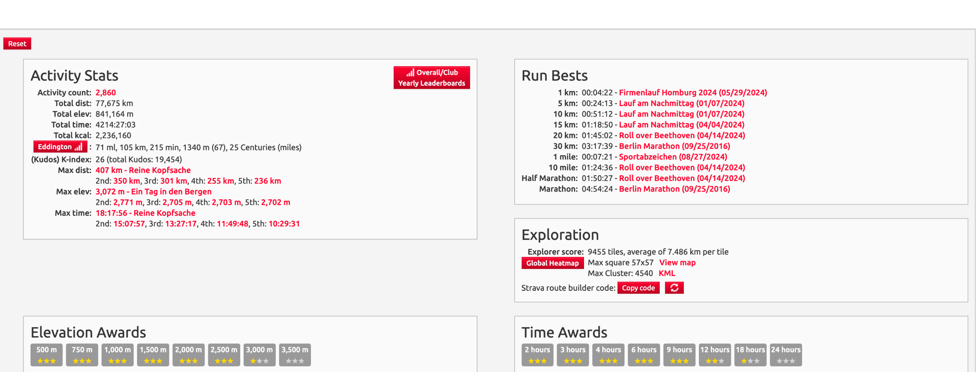
Task: Open the Global Heatmap
Action: pyautogui.click(x=552, y=263)
